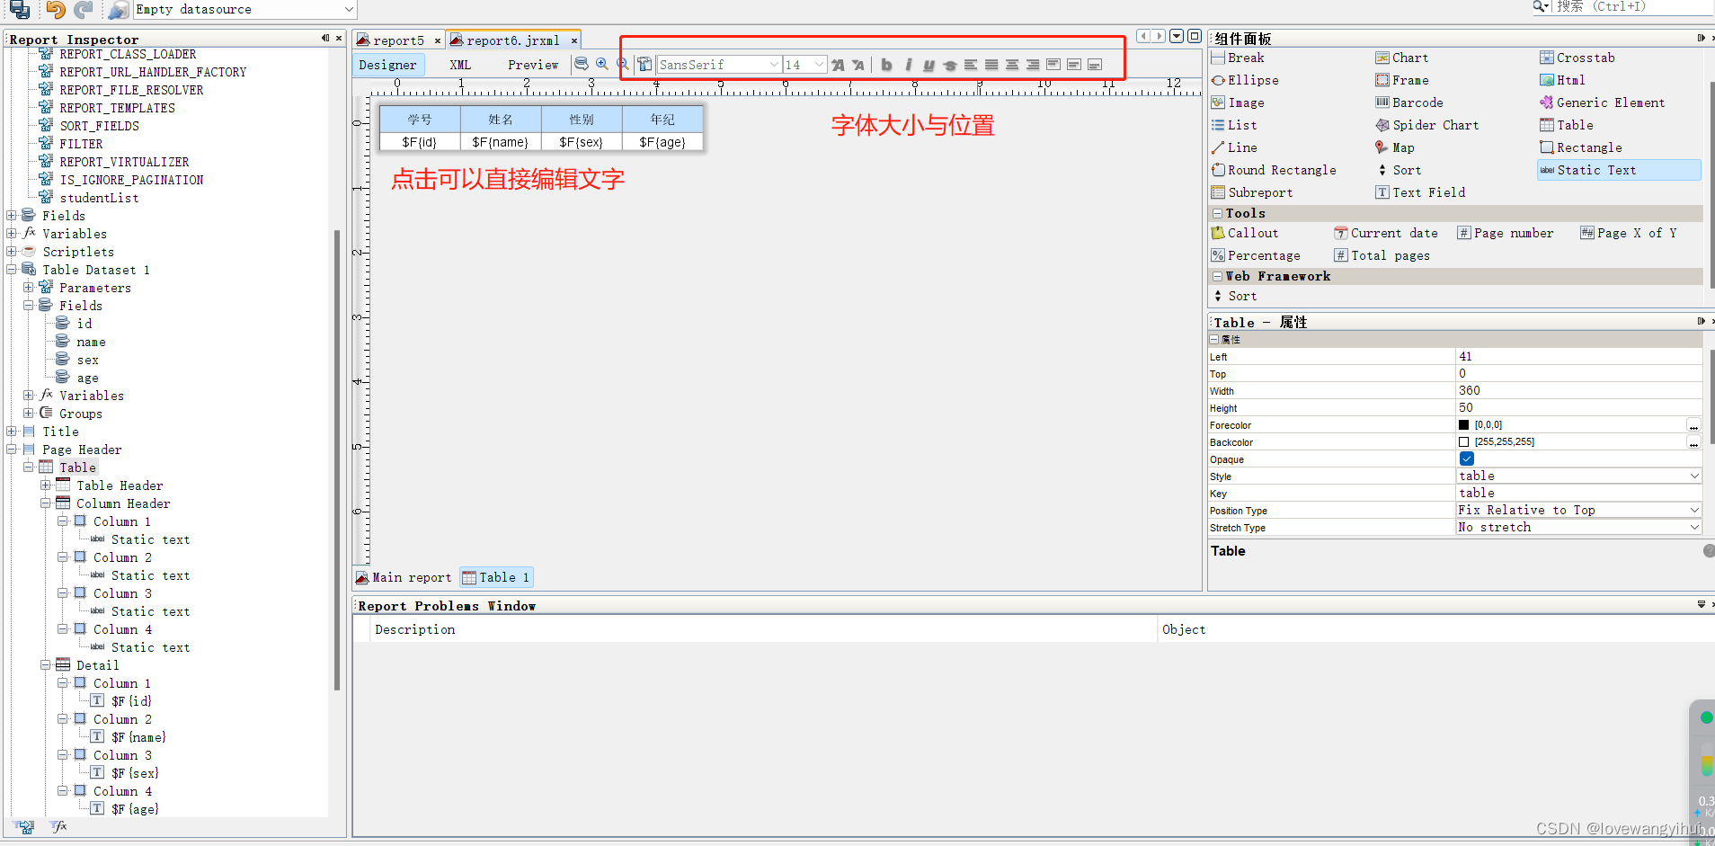Viewport: 1715px width, 846px height.
Task: Show document list dropdown arrow
Action: (x=1177, y=37)
